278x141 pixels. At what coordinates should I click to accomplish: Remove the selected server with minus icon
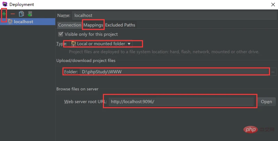pos(13,14)
